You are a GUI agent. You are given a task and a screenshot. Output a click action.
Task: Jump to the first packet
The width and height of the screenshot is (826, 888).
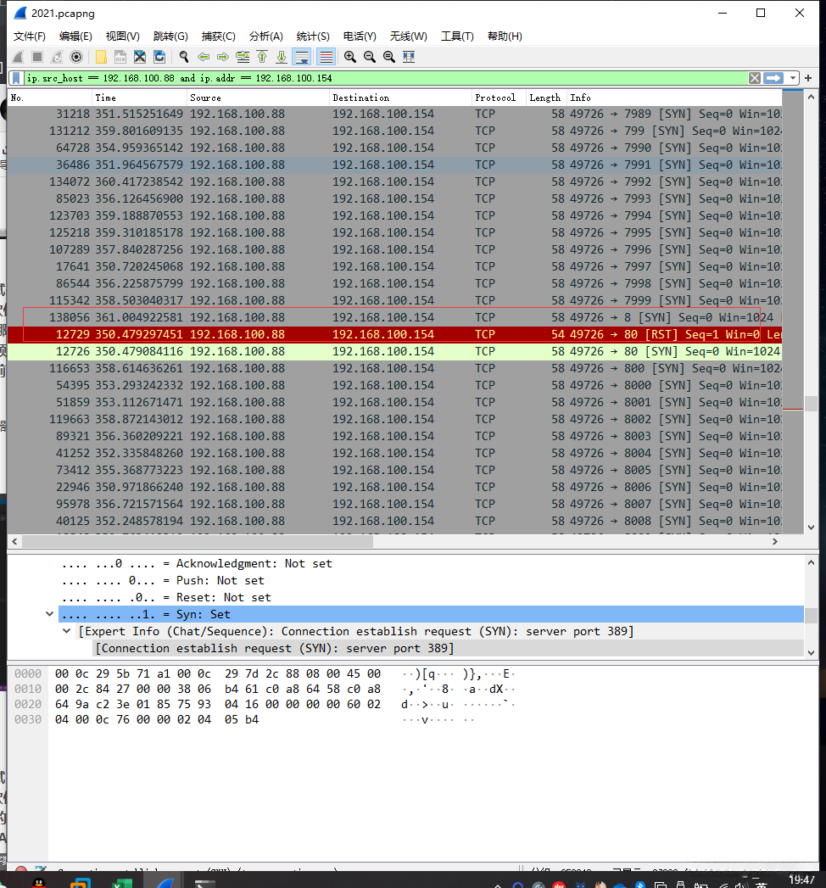pyautogui.click(x=262, y=57)
